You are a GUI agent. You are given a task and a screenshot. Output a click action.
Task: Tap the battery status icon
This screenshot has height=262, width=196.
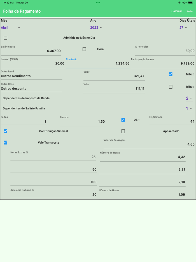[190, 3]
